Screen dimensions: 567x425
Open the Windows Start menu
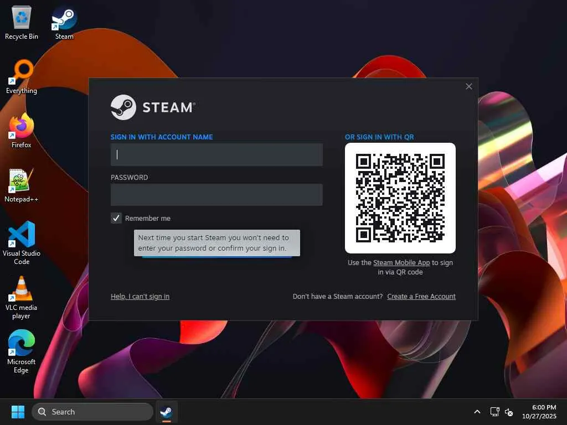pyautogui.click(x=18, y=412)
